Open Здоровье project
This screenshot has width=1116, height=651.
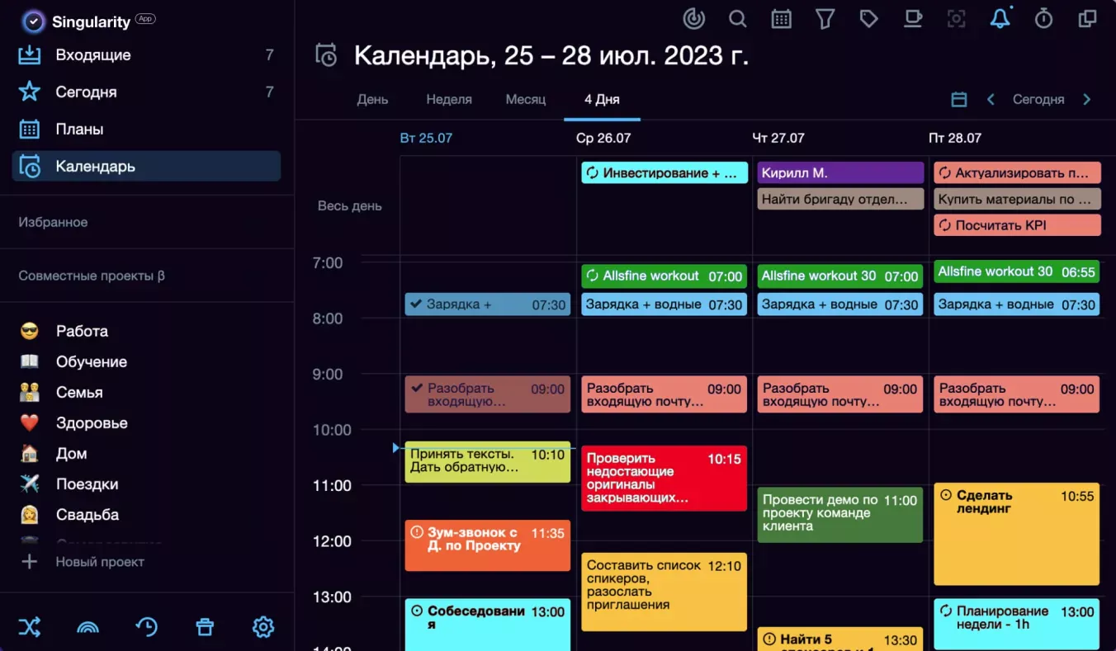click(x=91, y=422)
